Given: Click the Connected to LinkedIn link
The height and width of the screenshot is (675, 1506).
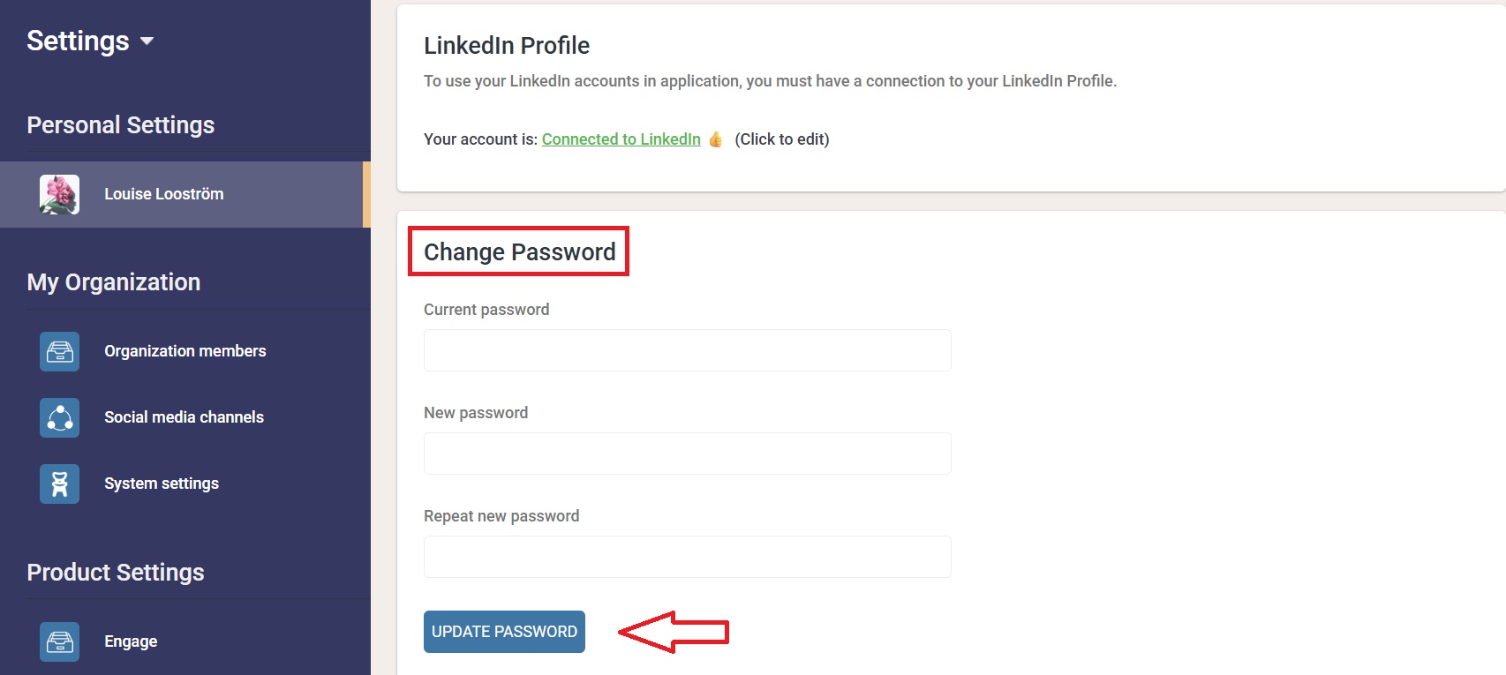Looking at the screenshot, I should [x=621, y=139].
